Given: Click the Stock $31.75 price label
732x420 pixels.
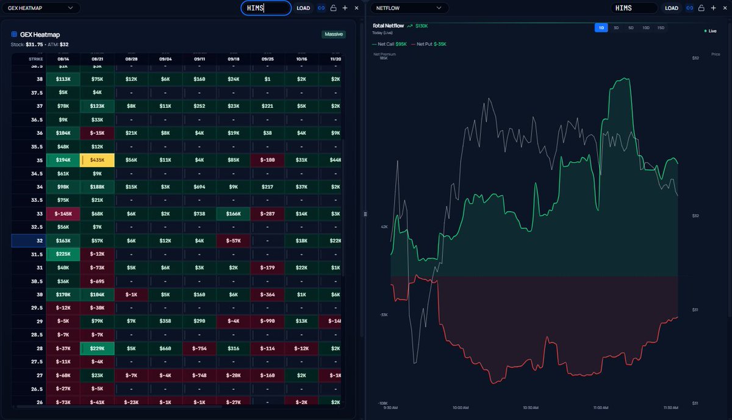Looking at the screenshot, I should (x=27, y=44).
